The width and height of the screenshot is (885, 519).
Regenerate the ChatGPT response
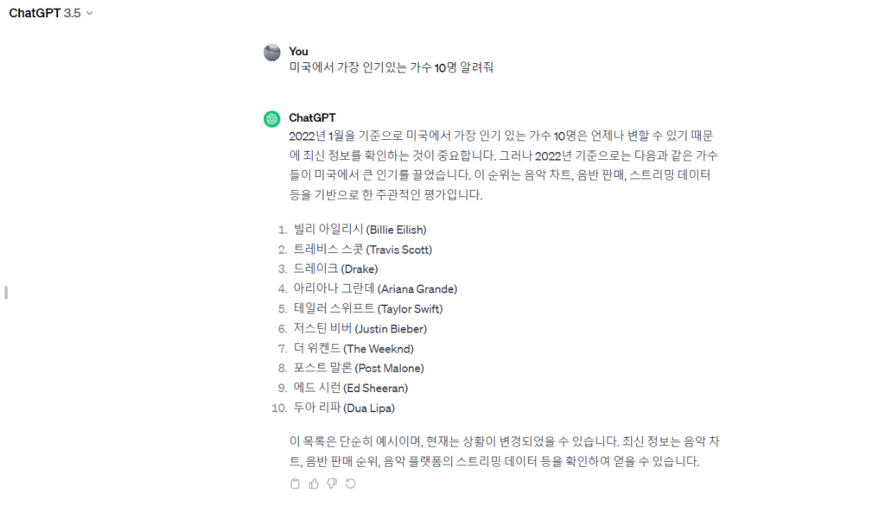350,484
